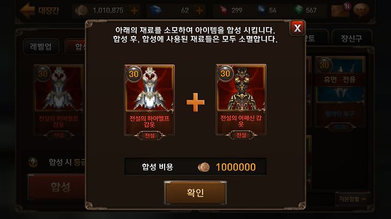Screen dimensions: 391x219
Task: Open the mail envelope icon
Action: point(340,10)
